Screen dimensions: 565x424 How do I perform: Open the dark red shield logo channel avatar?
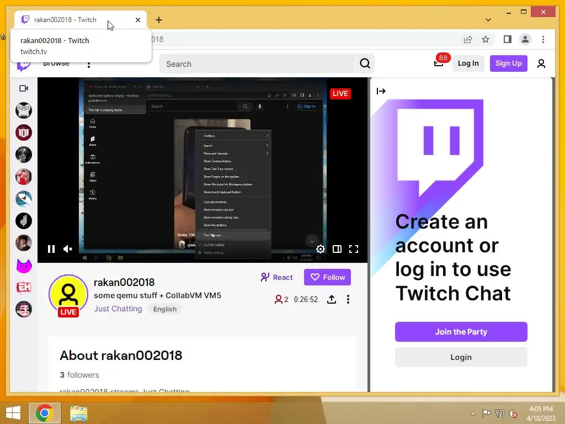(24, 132)
